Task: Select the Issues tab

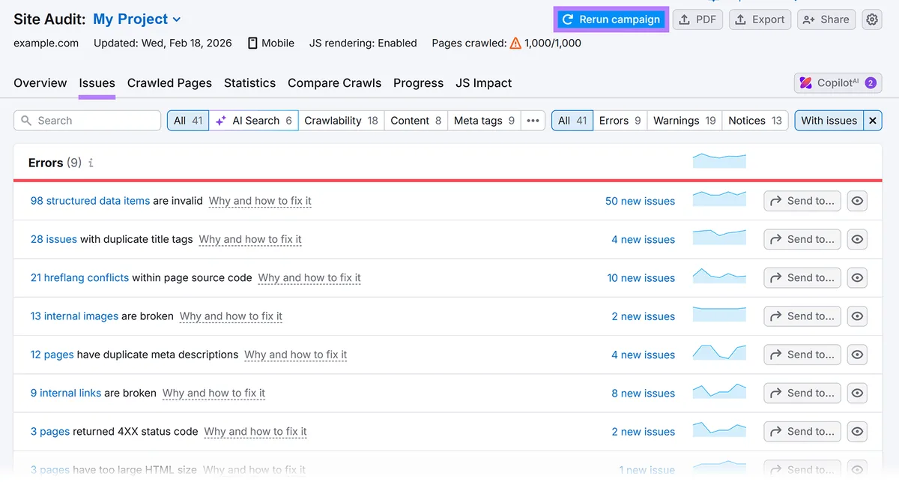Action: [x=97, y=83]
